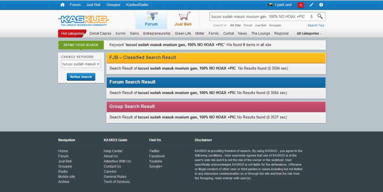Open the Contact Us link

tap(112, 166)
